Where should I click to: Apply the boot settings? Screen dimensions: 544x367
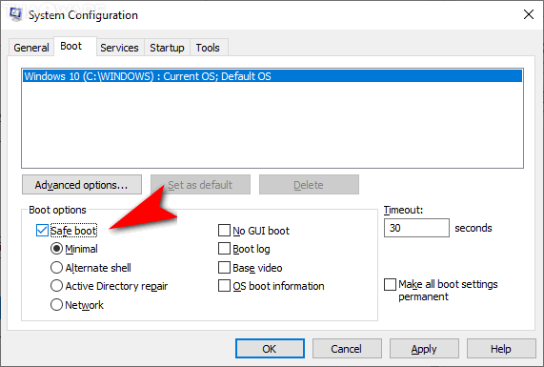(424, 349)
